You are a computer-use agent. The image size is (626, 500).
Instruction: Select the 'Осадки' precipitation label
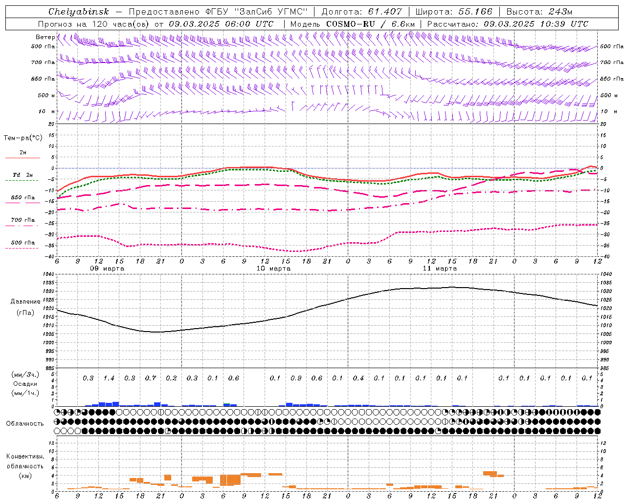point(25,384)
